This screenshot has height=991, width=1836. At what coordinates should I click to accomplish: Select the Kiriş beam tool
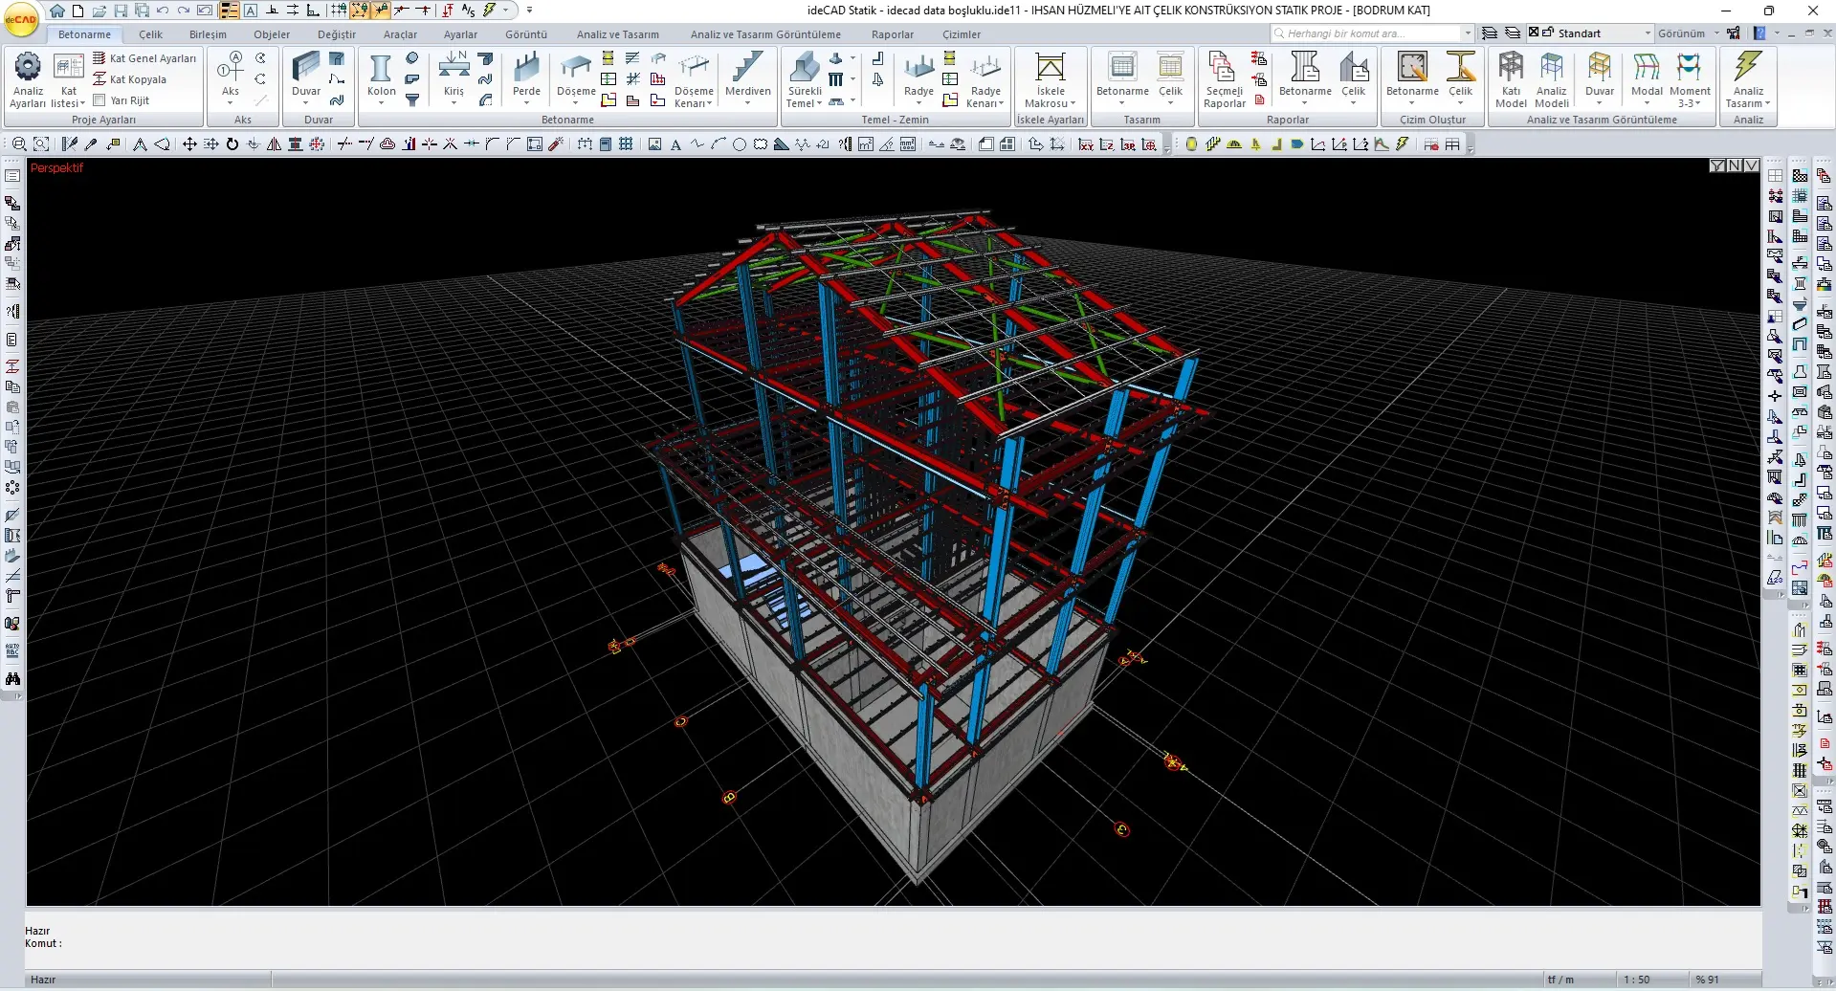pos(453,77)
